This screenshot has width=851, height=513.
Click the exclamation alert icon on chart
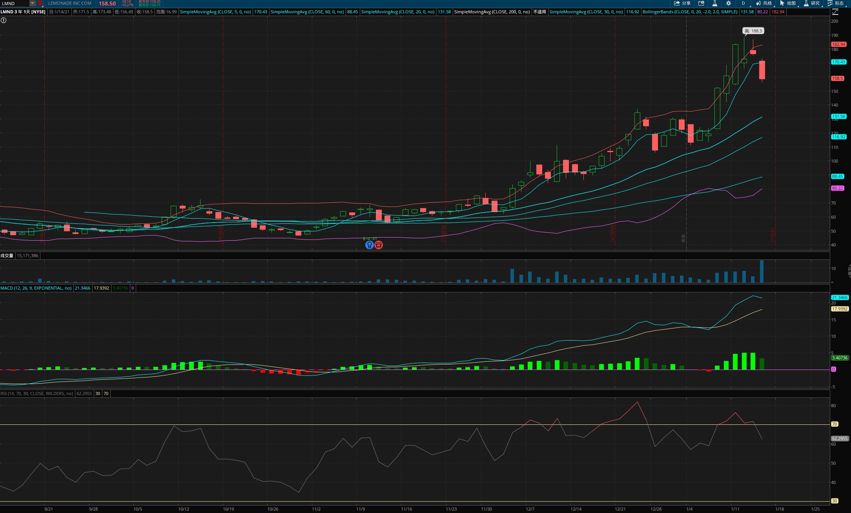4,20
